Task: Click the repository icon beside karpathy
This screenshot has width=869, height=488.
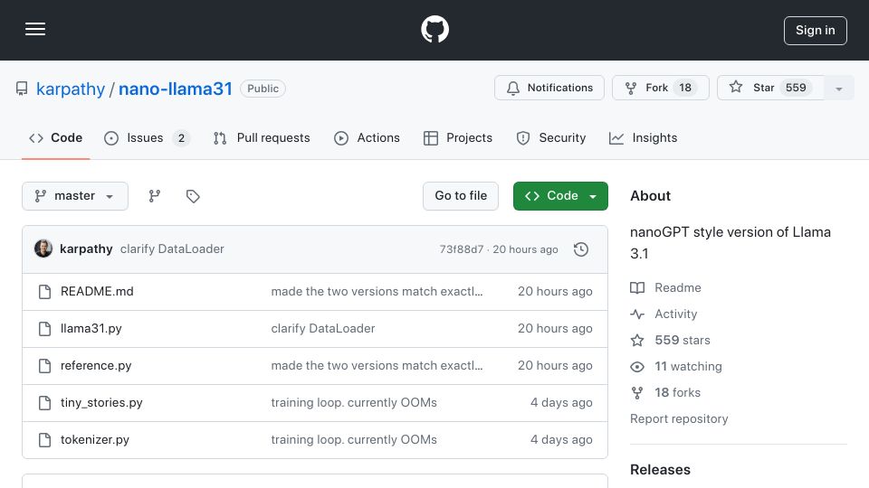Action: (x=22, y=89)
